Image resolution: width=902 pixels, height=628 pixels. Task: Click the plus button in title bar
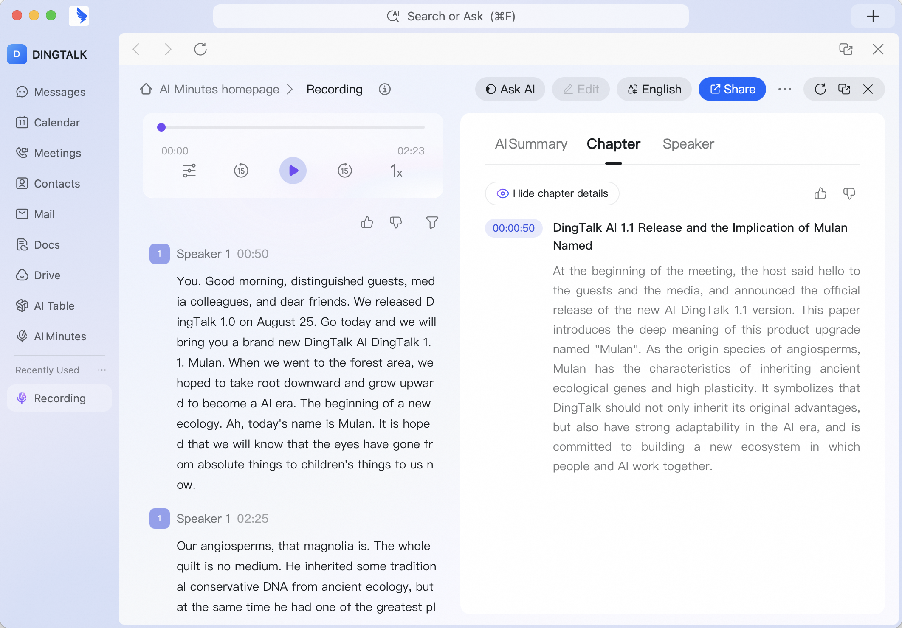(873, 16)
